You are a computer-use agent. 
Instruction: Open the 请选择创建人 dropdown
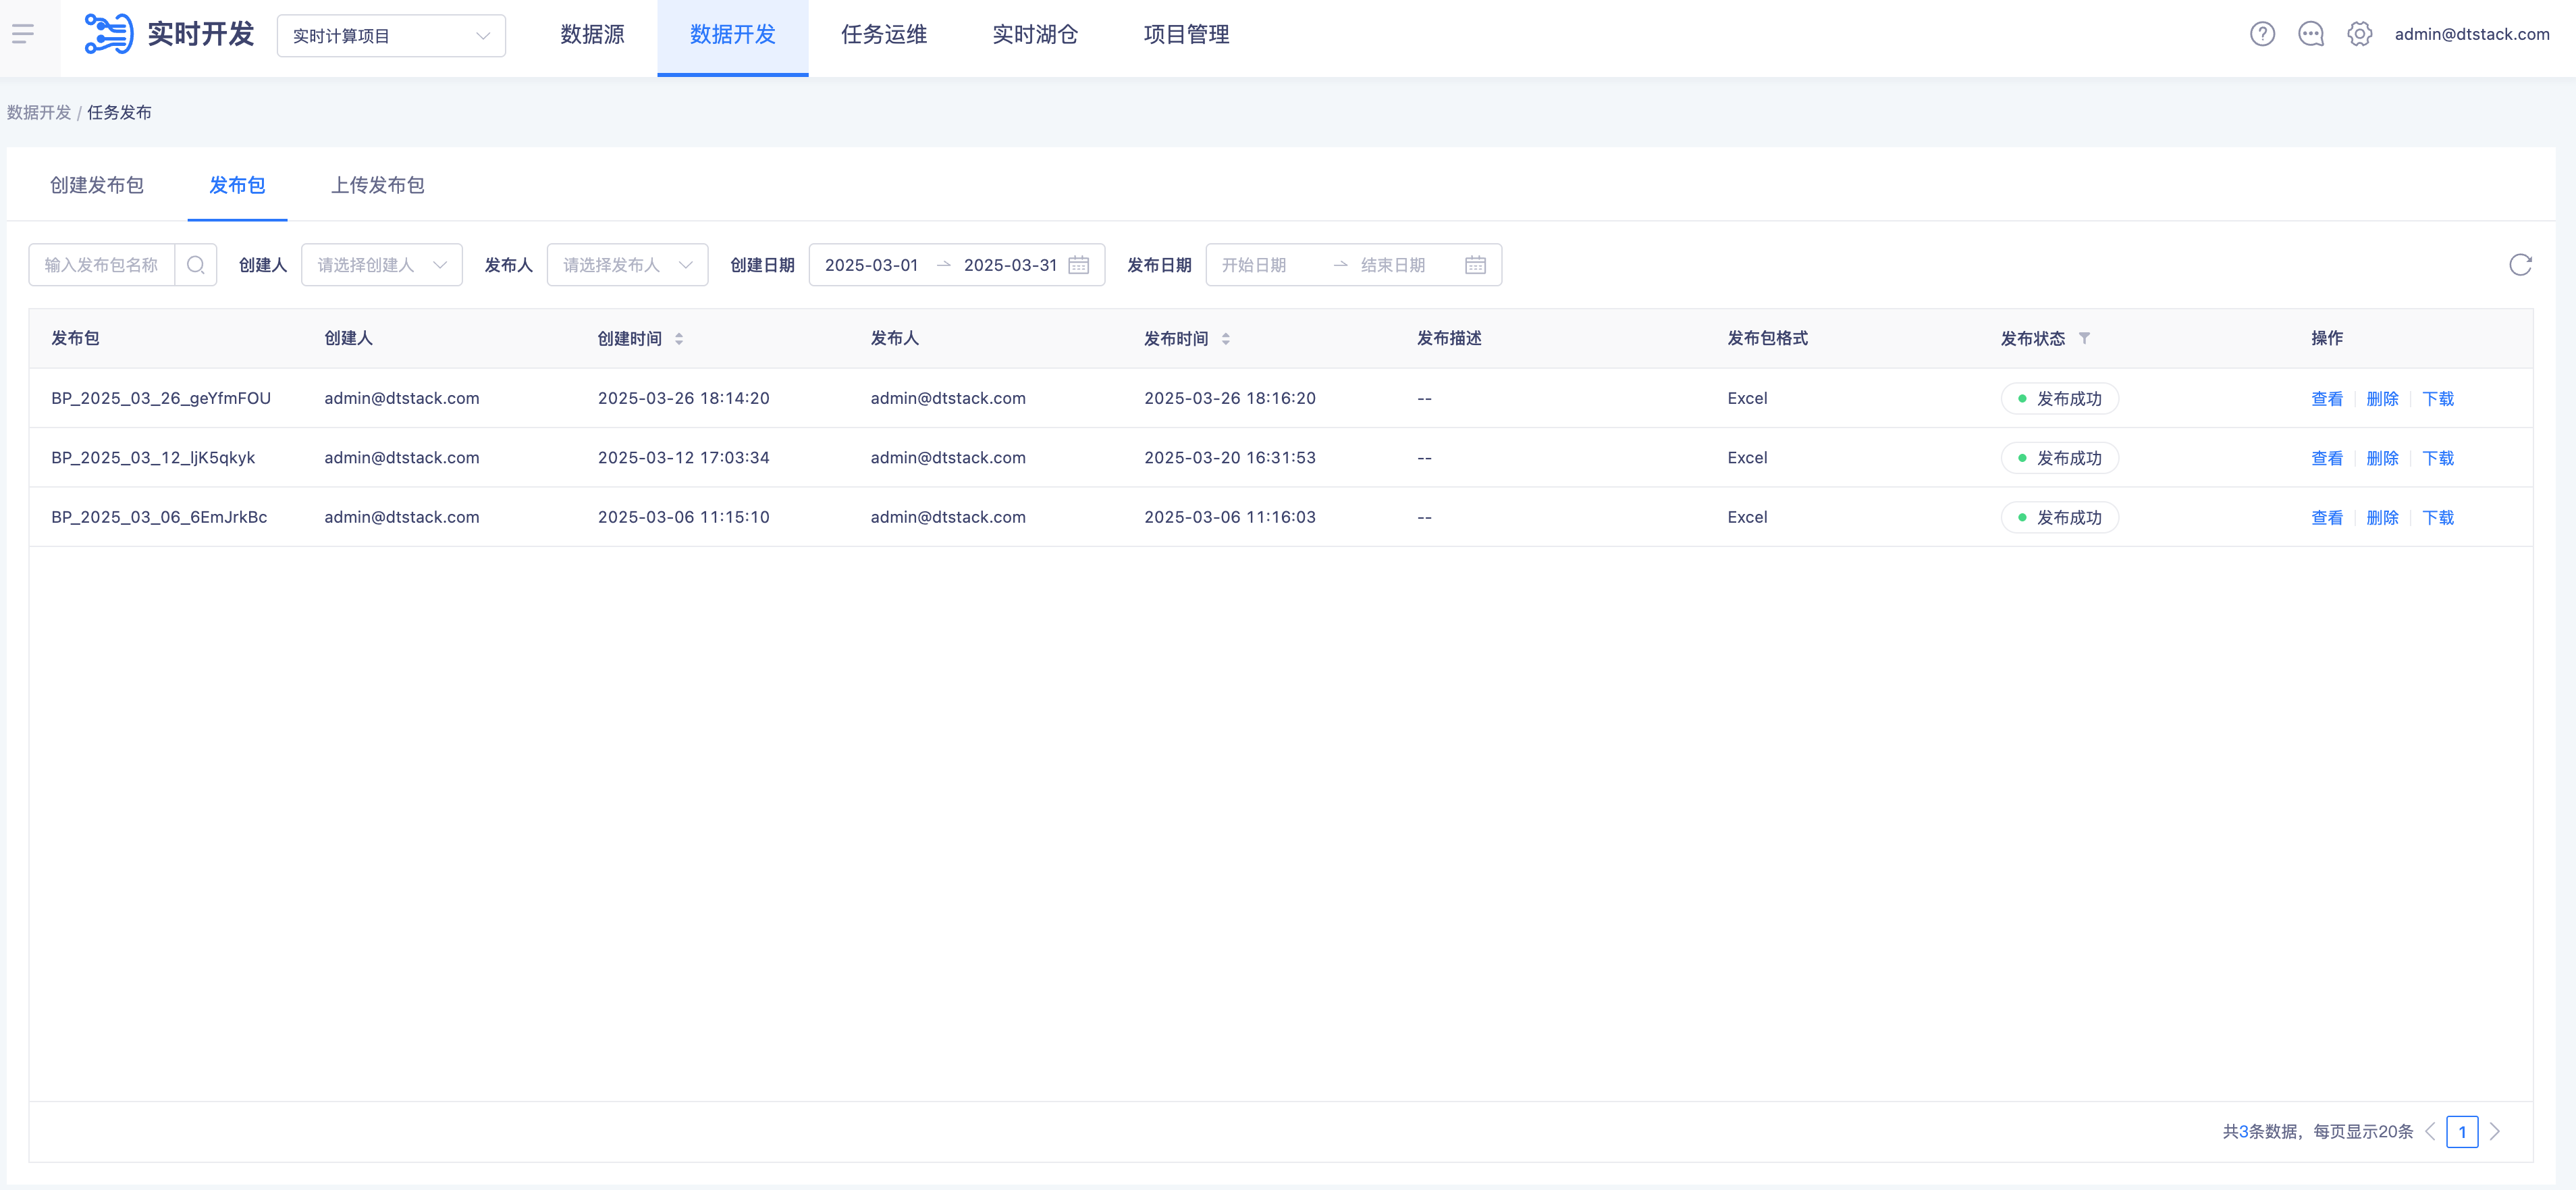click(x=382, y=265)
